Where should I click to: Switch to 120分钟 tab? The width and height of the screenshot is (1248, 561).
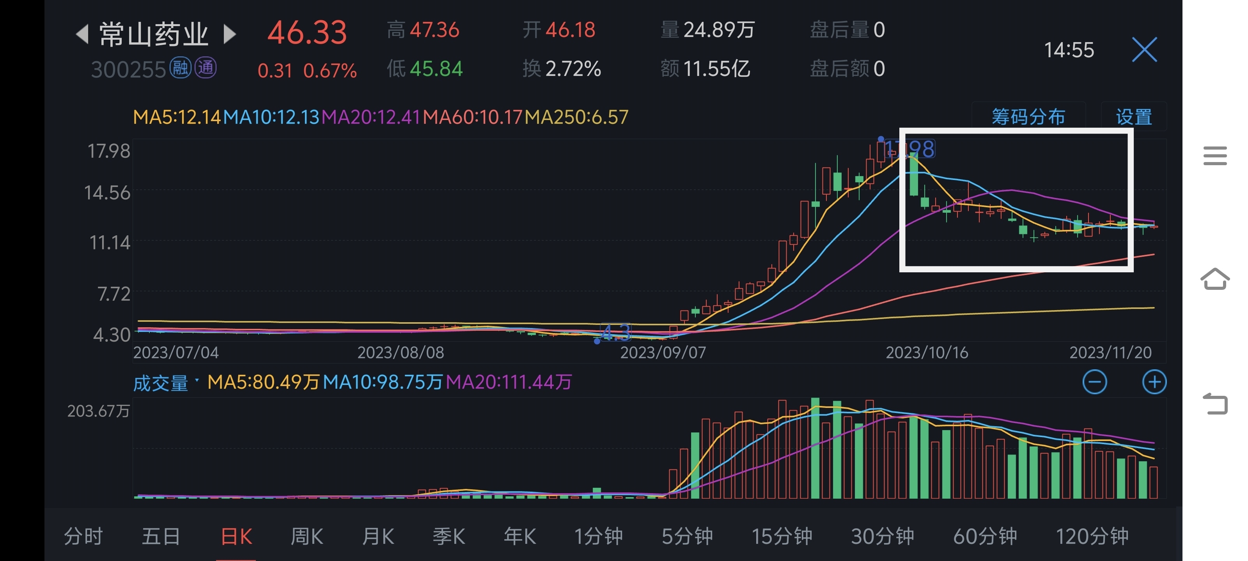pos(1092,536)
